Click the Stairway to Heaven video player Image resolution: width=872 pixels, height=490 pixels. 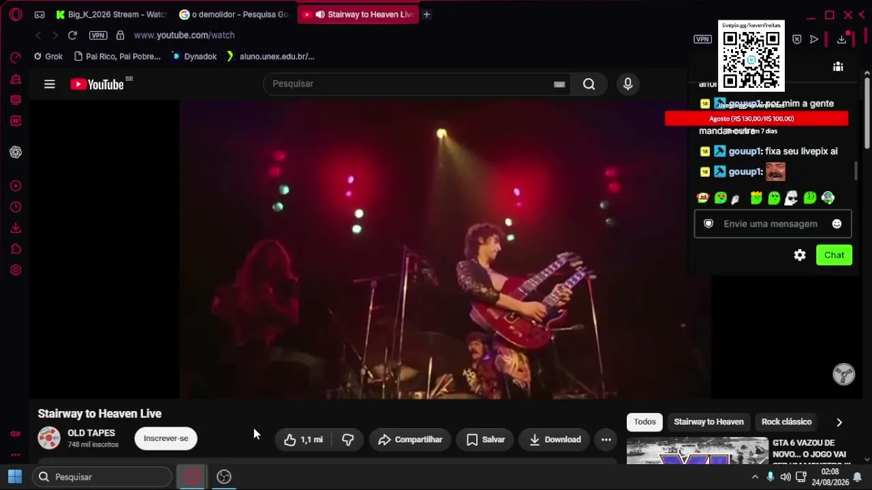446,249
